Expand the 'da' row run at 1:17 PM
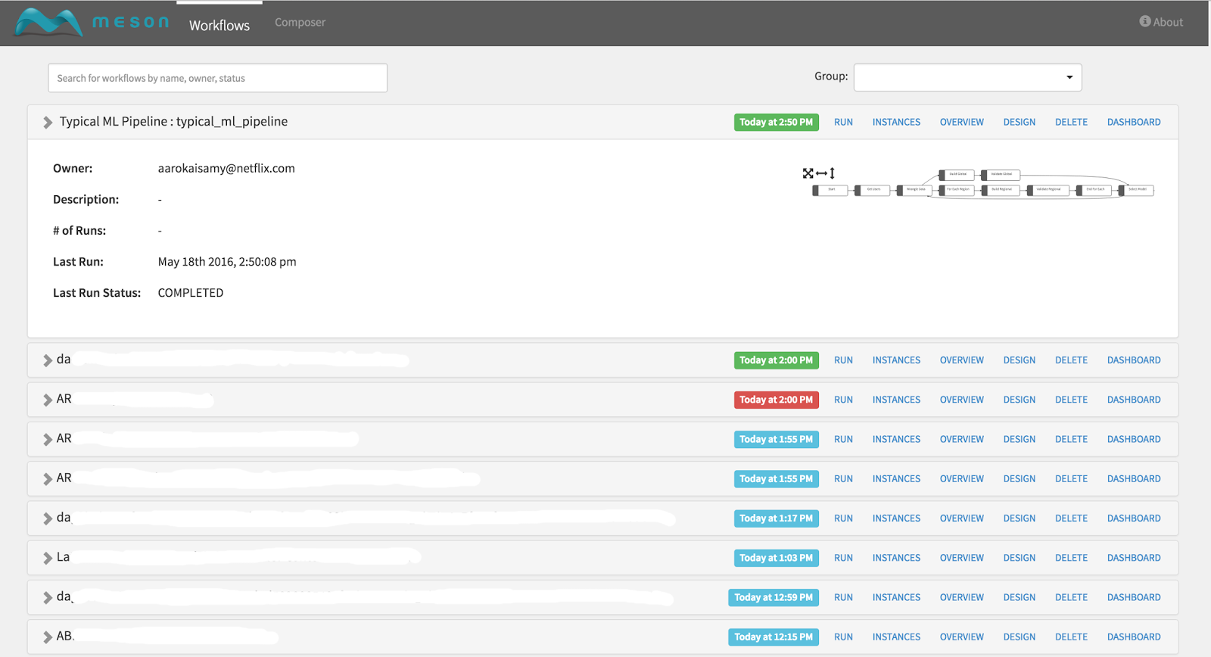Screen dimensions: 1211x657 coord(48,518)
